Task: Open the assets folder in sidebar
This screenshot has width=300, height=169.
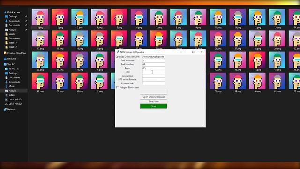Action: (11, 34)
